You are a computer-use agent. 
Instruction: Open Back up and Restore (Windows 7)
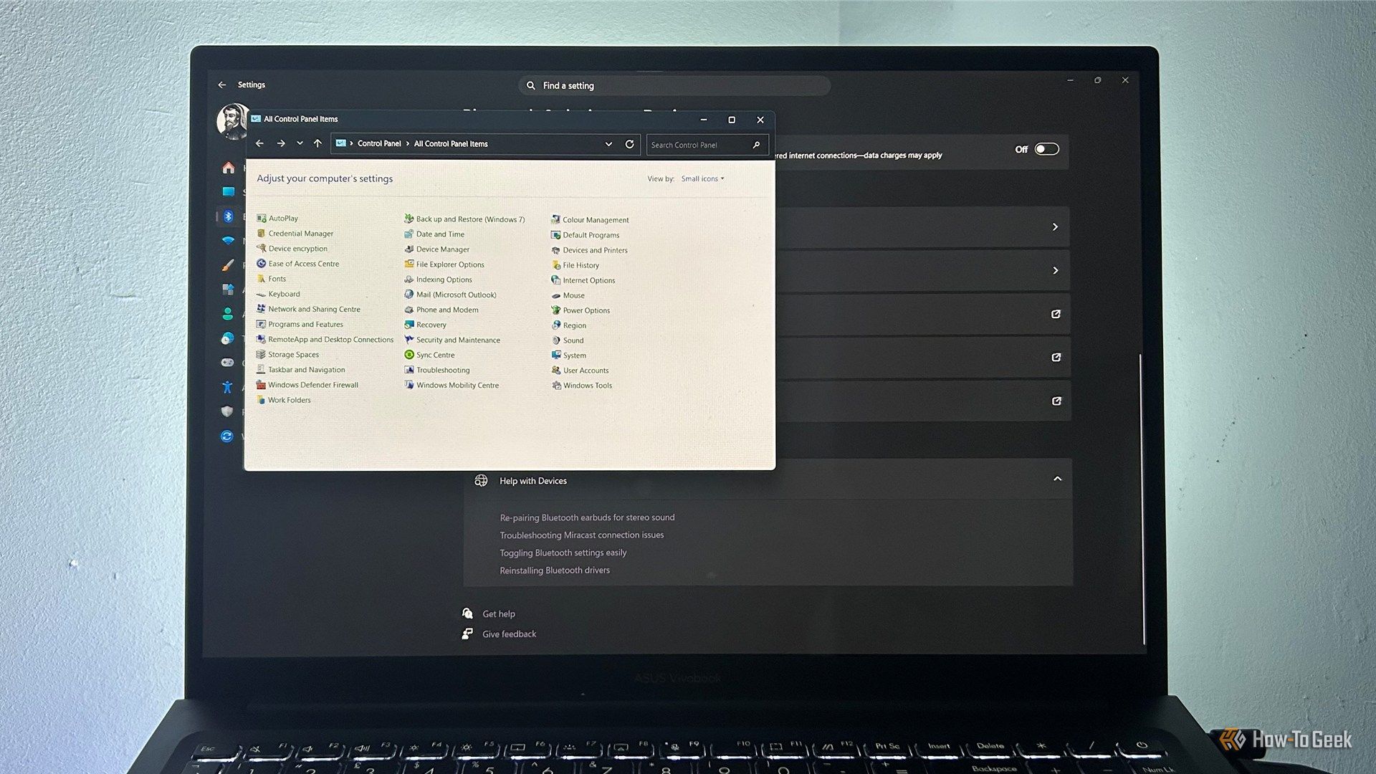click(x=464, y=219)
